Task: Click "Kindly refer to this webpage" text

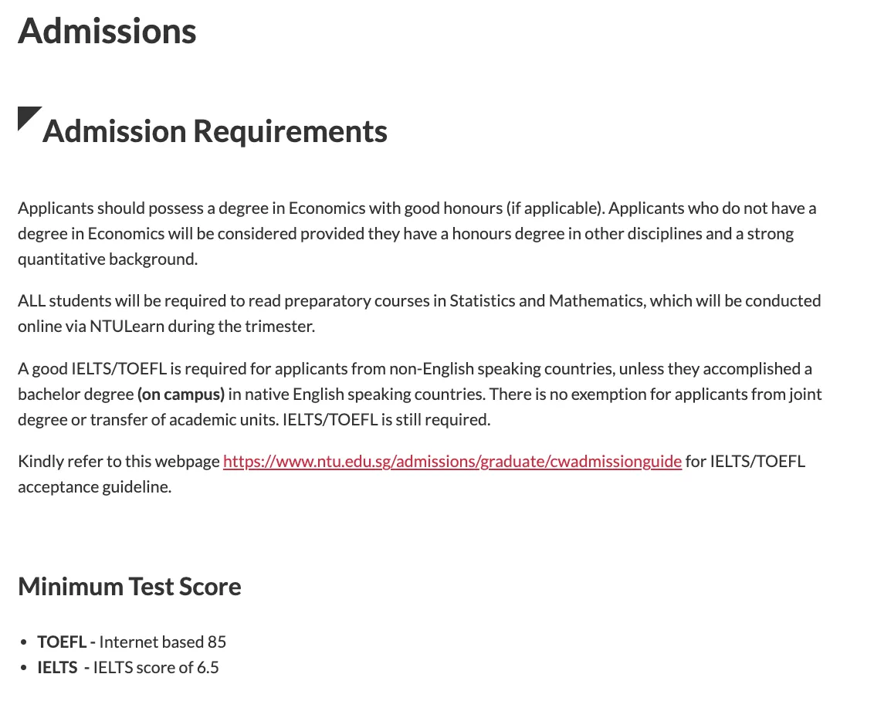Action: (119, 462)
